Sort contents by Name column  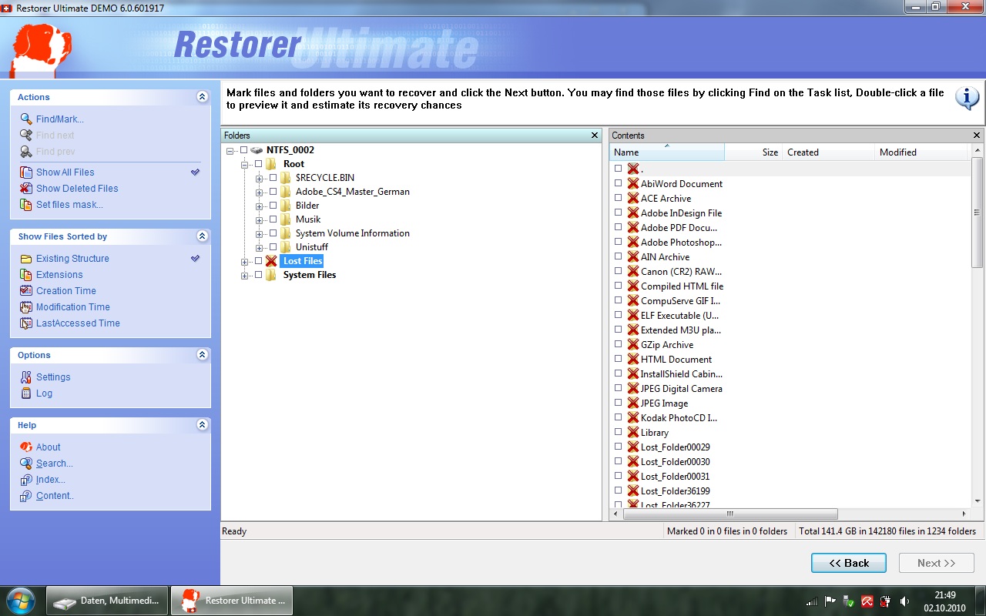667,152
